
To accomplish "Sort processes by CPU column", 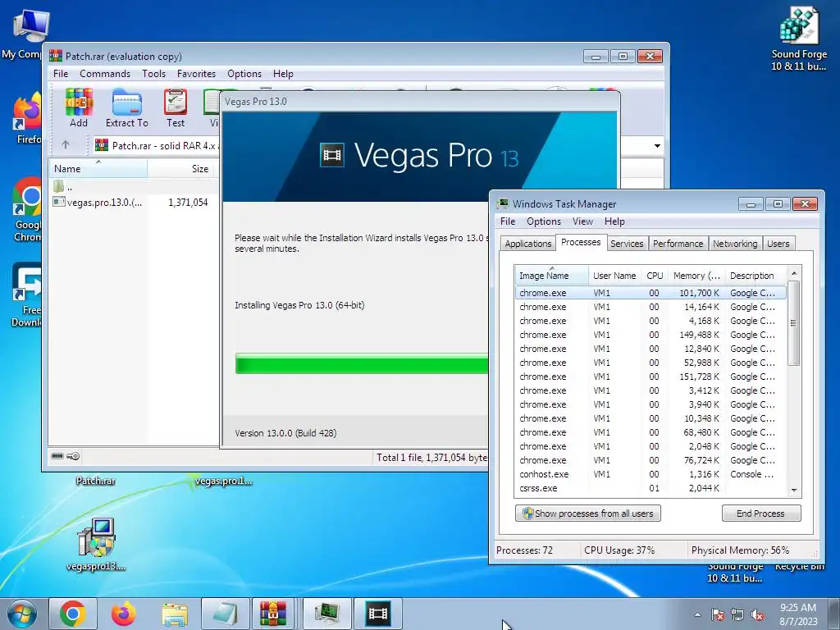I will tap(655, 276).
